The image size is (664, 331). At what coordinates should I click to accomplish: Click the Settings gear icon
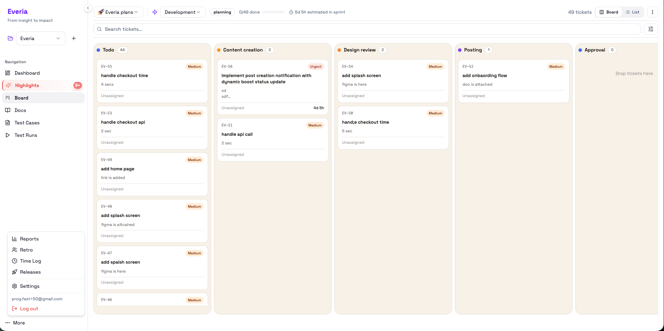click(x=15, y=286)
